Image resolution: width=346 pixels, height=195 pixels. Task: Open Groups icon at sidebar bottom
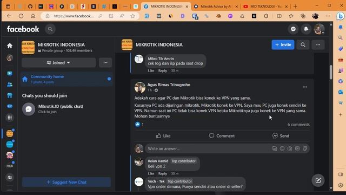(10, 177)
